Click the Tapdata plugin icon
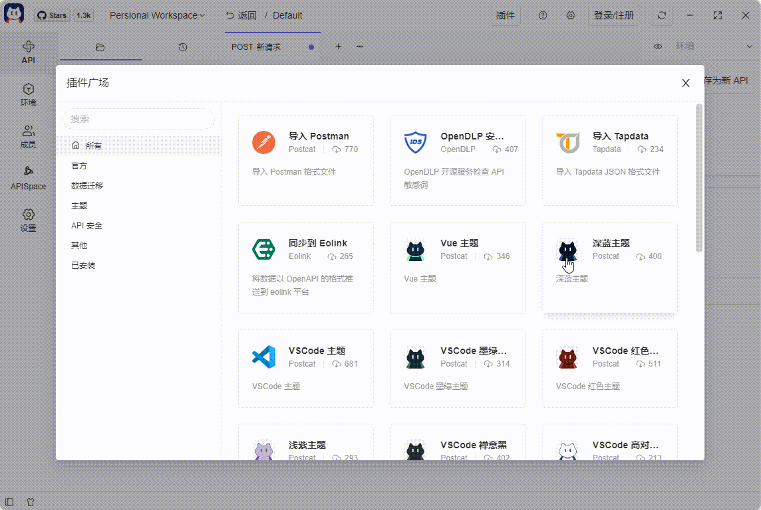Screen dimensions: 761x510 568,143
